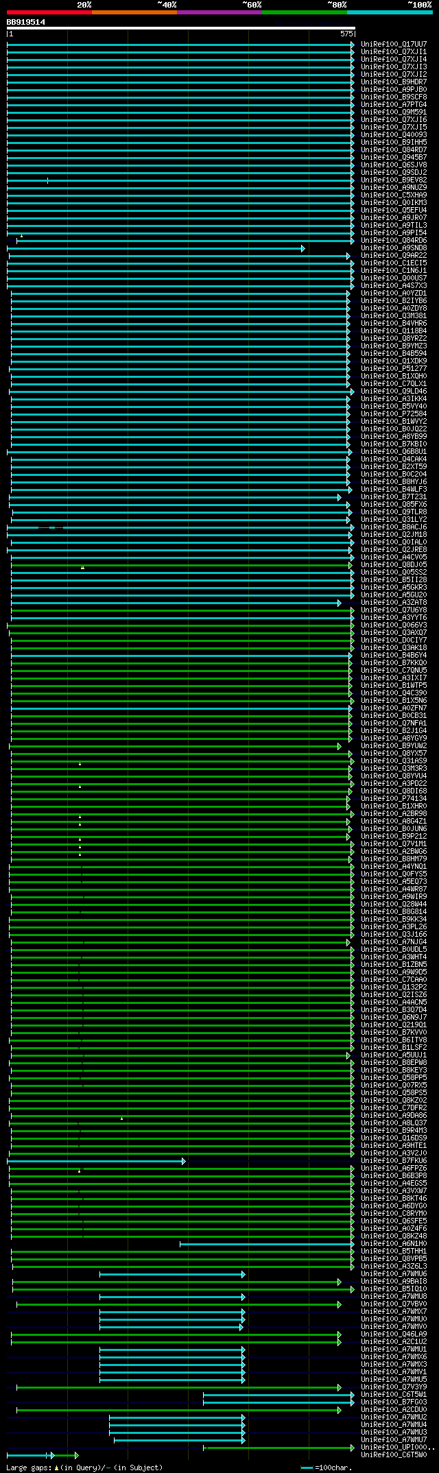Select hit label UniRef100_A9SND8
The image size is (439, 1473).
point(394,248)
